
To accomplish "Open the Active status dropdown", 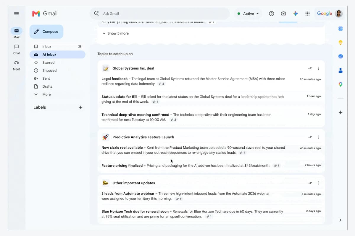I will [248, 14].
